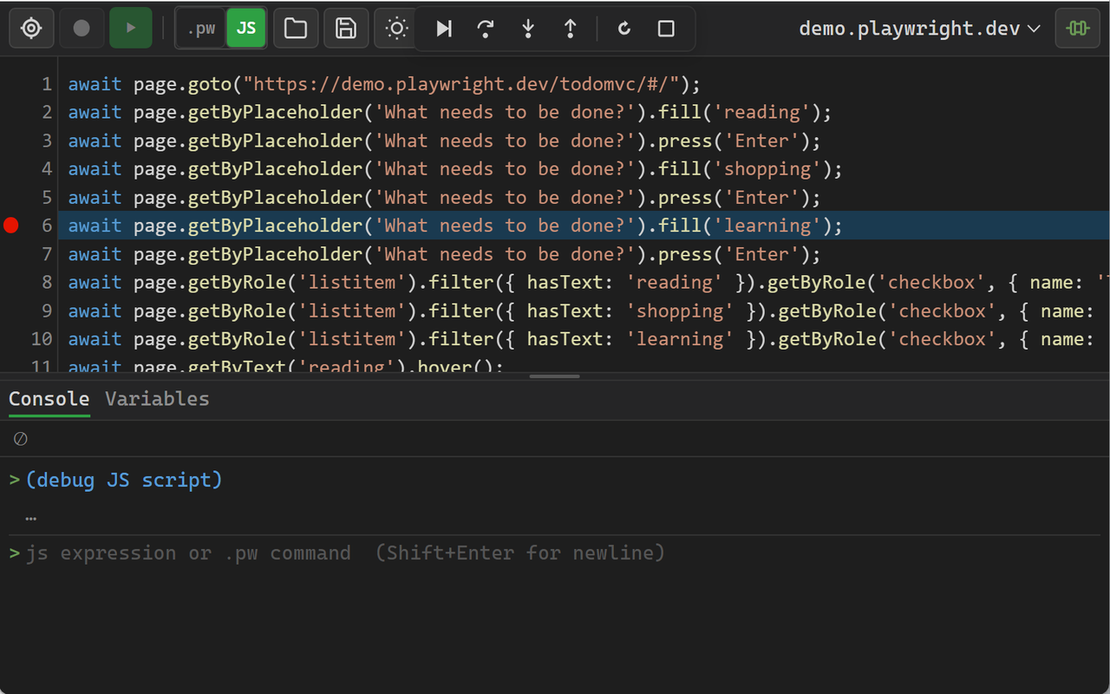
Task: Select the Console tab
Action: click(49, 399)
